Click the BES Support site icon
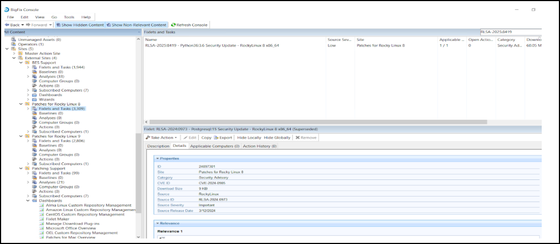560x244 pixels. point(27,62)
